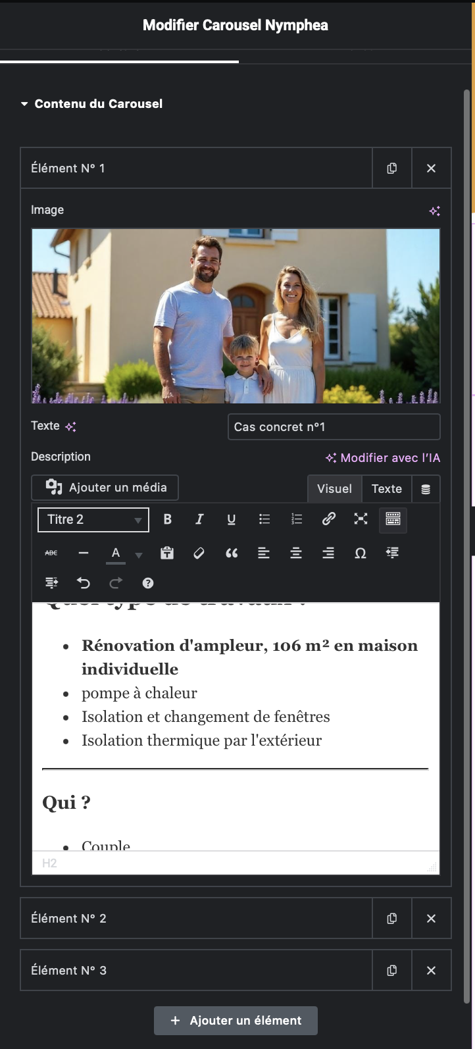This screenshot has width=475, height=1049.
Task: Apply blockquote formatting
Action: (x=232, y=553)
